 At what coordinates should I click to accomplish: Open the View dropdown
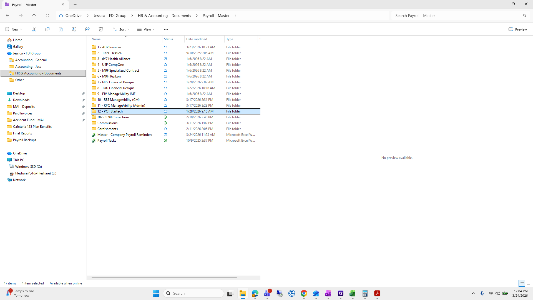coord(145,29)
